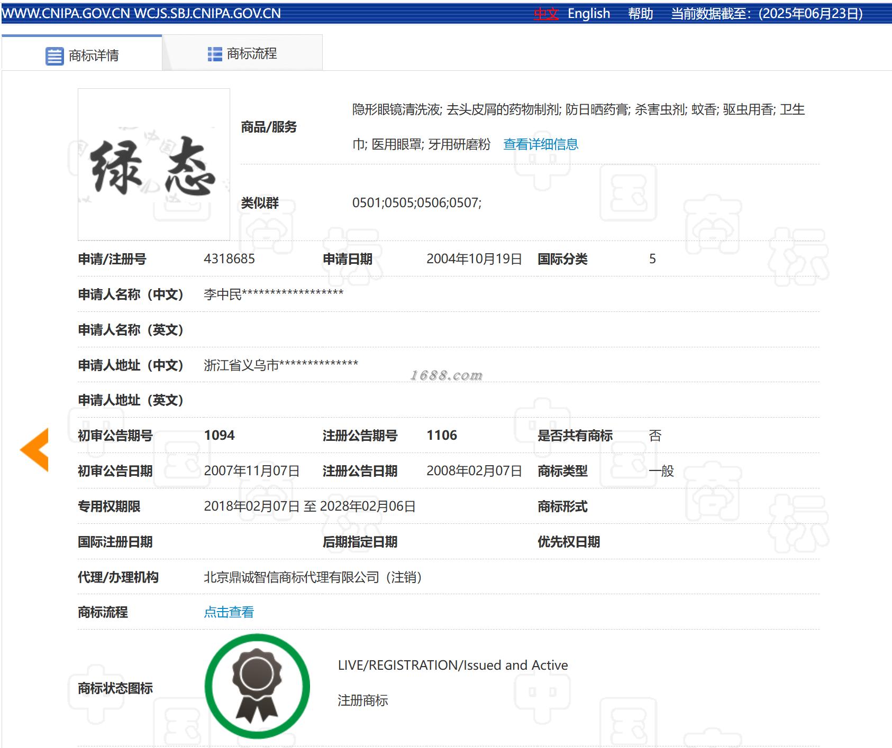Click the orange left arrow
Screen dimensions: 892x748
click(x=35, y=450)
